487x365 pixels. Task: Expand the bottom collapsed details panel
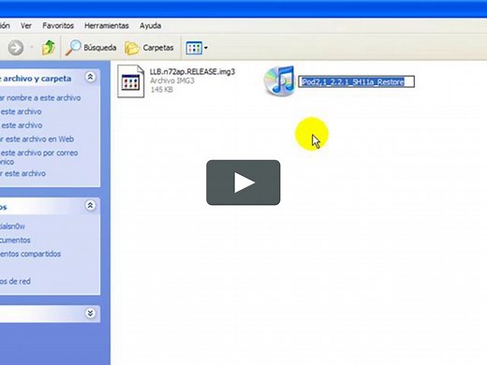pos(90,314)
